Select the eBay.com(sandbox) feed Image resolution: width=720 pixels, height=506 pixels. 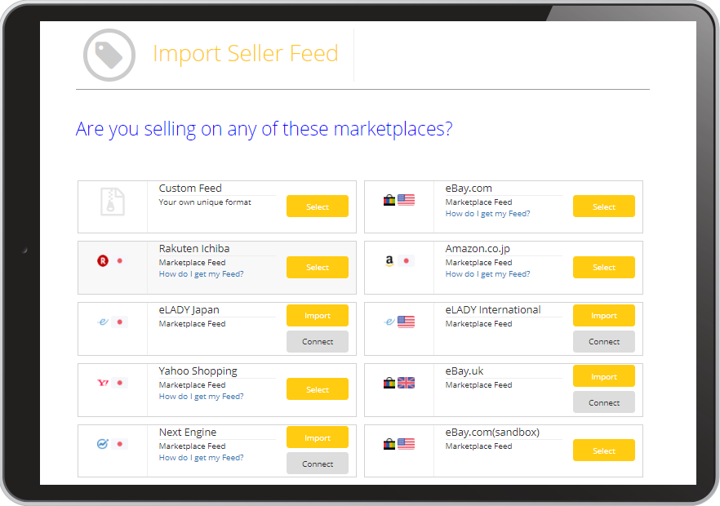604,451
